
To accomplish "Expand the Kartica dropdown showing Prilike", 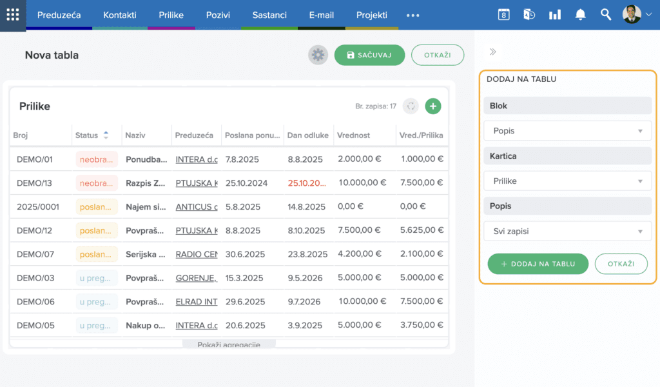I will coord(567,181).
